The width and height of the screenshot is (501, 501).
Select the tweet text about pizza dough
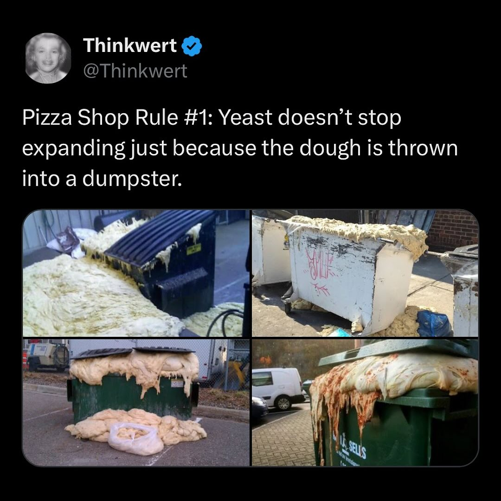tap(240, 148)
